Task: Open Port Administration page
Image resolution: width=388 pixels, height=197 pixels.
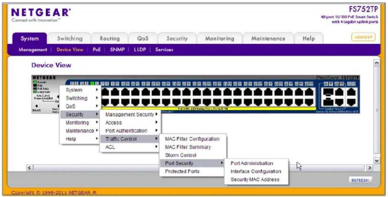Action: 256,163
